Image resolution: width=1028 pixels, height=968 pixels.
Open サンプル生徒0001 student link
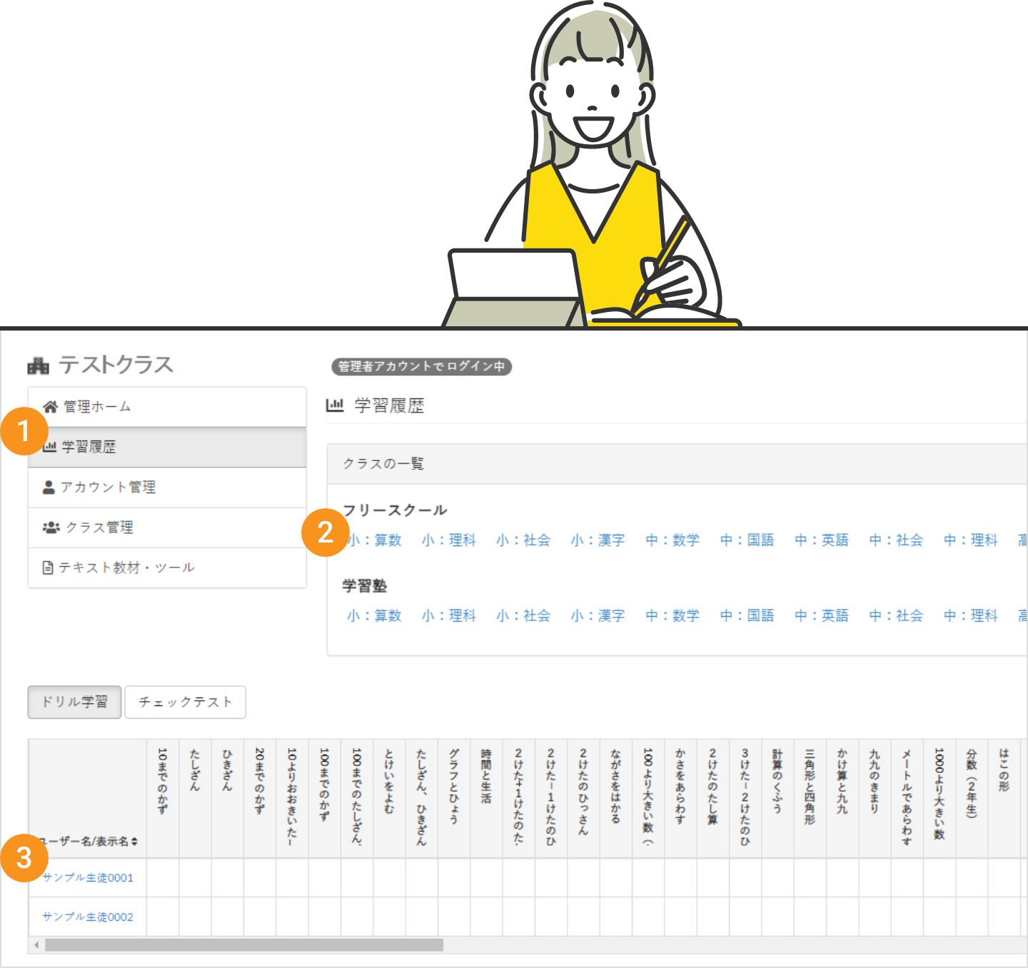coord(88,878)
